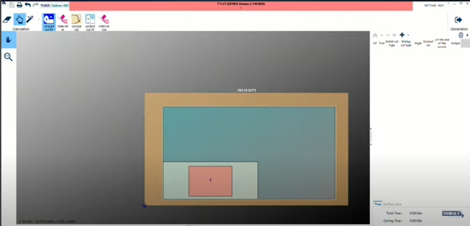470x226 pixels.
Task: Toggle the pan hand tool in sidebar
Action: pyautogui.click(x=8, y=40)
